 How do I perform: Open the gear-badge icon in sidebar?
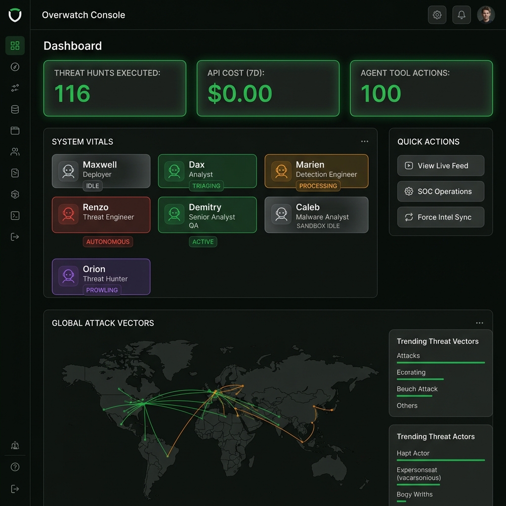click(15, 194)
